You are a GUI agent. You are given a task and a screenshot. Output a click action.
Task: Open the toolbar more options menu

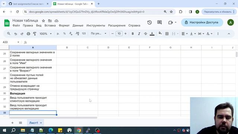coord(218,34)
